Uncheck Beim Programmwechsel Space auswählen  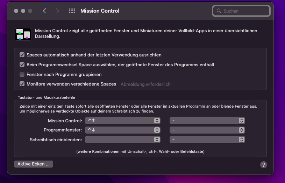(x=22, y=65)
